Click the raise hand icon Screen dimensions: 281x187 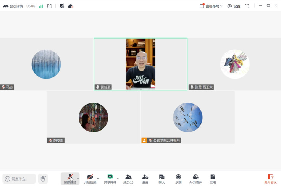click(43, 179)
